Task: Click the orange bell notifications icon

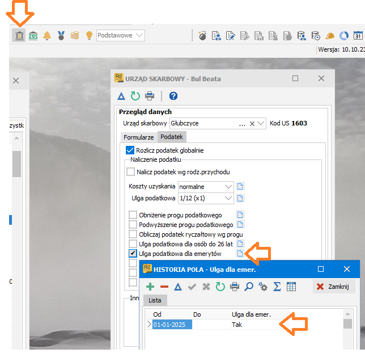Action: 47,36
